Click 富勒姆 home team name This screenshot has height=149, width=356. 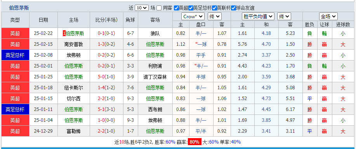[x=73, y=131]
